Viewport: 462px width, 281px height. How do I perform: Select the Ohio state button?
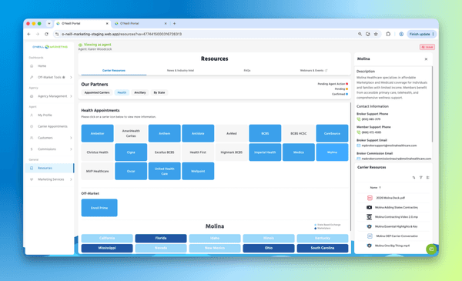[x=269, y=248]
